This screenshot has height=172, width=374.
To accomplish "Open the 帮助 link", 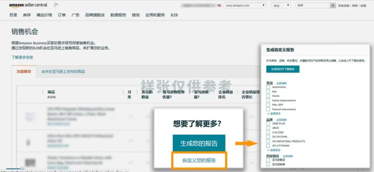I will point(355,6).
